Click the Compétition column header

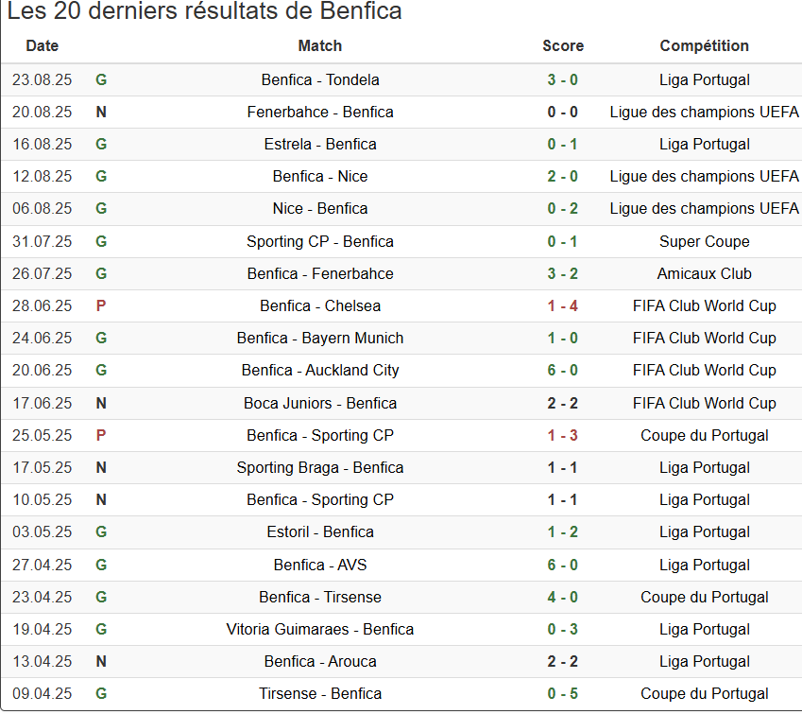coord(705,45)
